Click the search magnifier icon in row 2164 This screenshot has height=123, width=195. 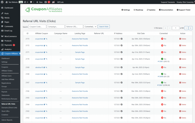[46, 105]
